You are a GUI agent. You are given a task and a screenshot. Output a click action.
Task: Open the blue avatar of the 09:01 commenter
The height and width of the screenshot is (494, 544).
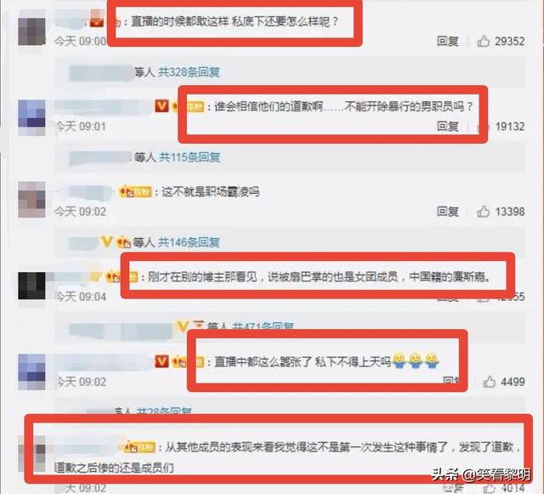(31, 117)
